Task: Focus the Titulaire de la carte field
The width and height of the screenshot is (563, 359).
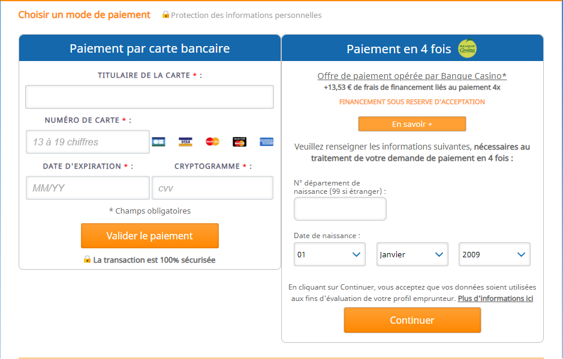Action: point(149,97)
